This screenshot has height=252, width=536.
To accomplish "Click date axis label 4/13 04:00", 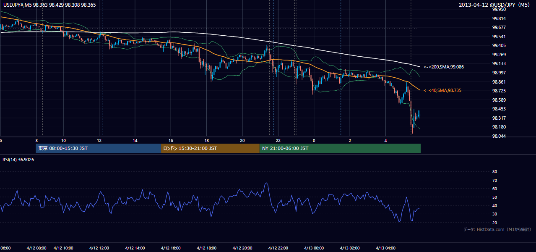I will (385, 248).
